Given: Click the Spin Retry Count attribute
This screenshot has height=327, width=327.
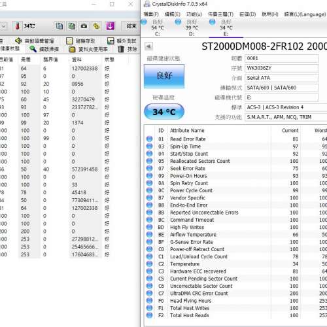Looking at the screenshot, I should click(189, 183).
